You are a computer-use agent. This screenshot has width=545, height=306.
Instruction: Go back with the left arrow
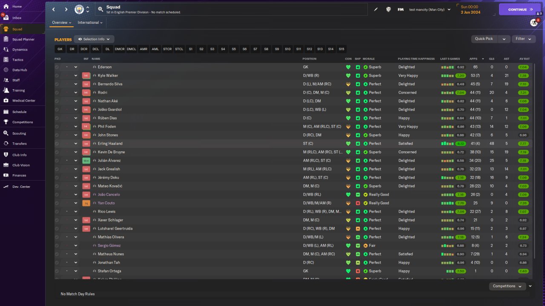(54, 9)
